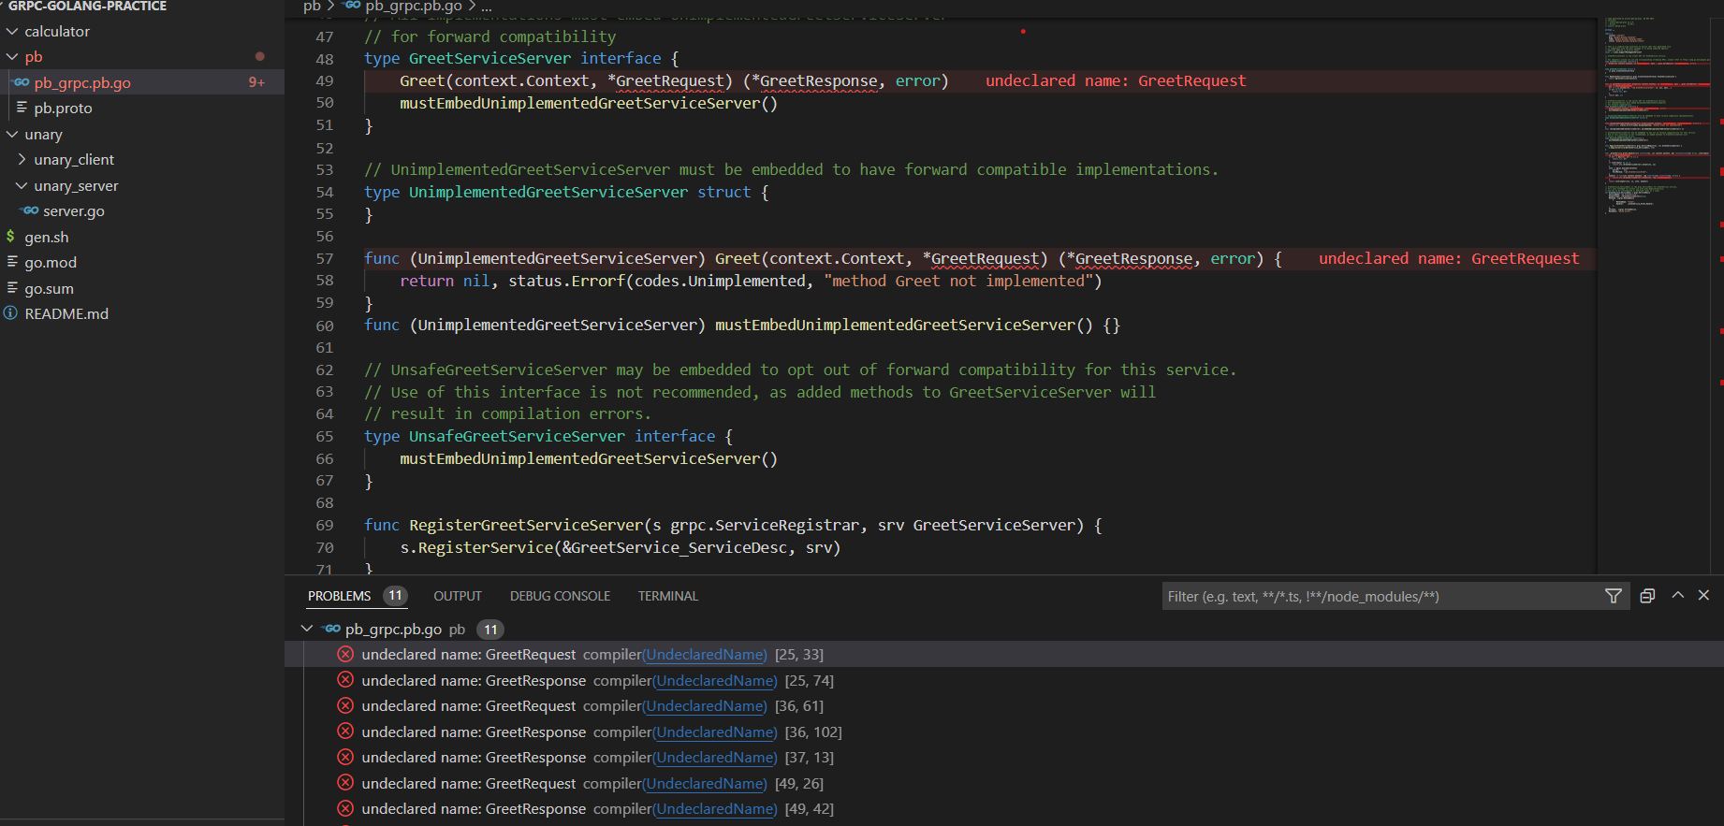Open the DEBUG CONSOLE tab
Image resolution: width=1724 pixels, height=826 pixels.
coord(560,596)
